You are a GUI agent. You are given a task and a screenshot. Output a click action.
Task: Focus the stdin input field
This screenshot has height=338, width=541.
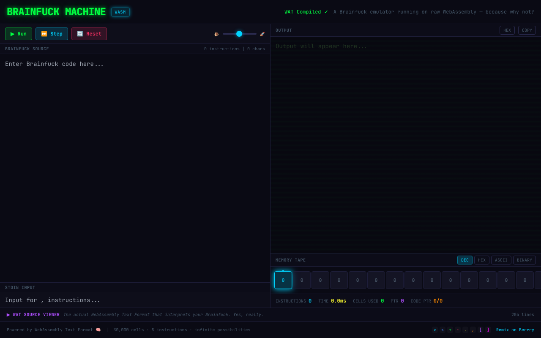click(x=135, y=300)
